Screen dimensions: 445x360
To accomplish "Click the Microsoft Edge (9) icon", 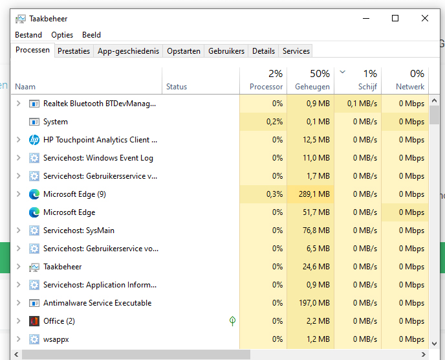I will [34, 194].
